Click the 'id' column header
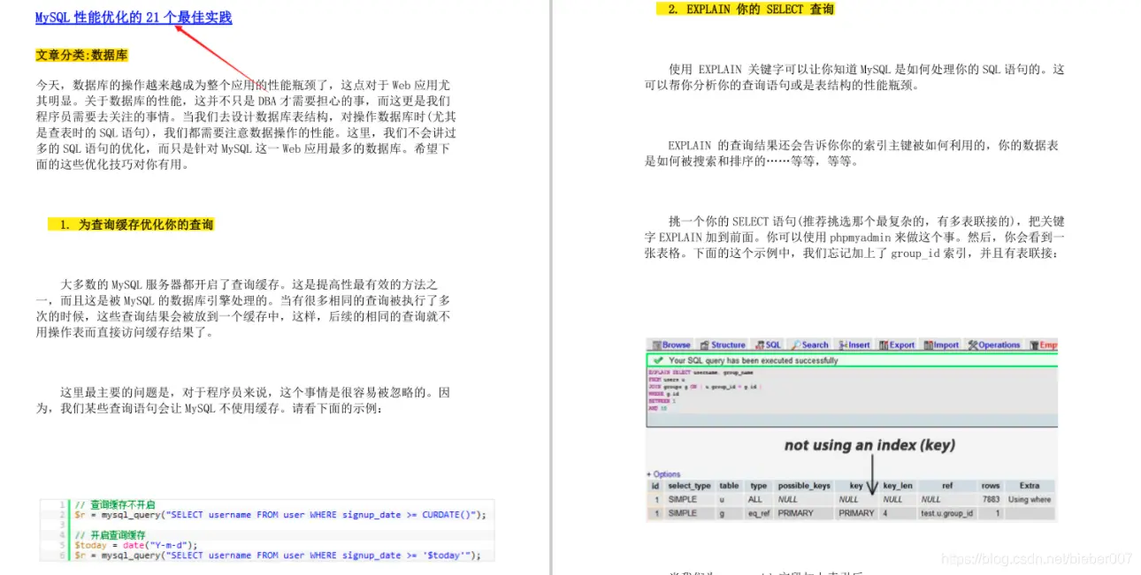Image resolution: width=1141 pixels, height=575 pixels. tap(655, 486)
